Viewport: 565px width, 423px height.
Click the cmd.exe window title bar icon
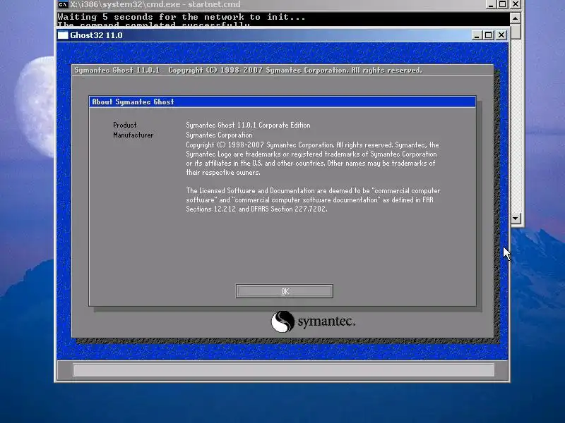coord(63,4)
